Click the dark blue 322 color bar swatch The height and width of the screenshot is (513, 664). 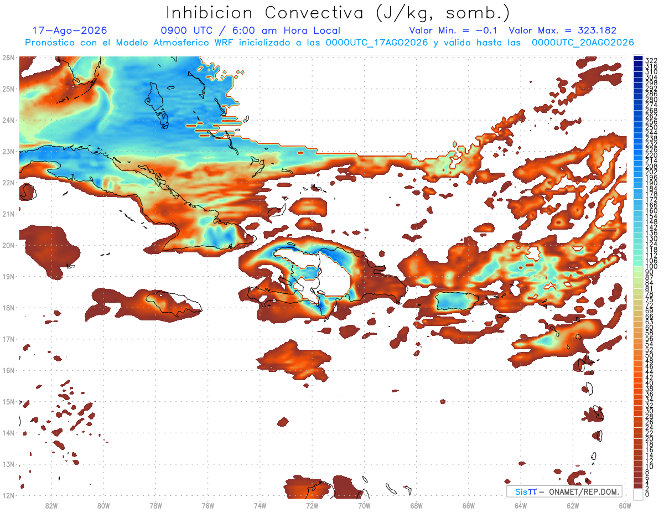pos(638,59)
